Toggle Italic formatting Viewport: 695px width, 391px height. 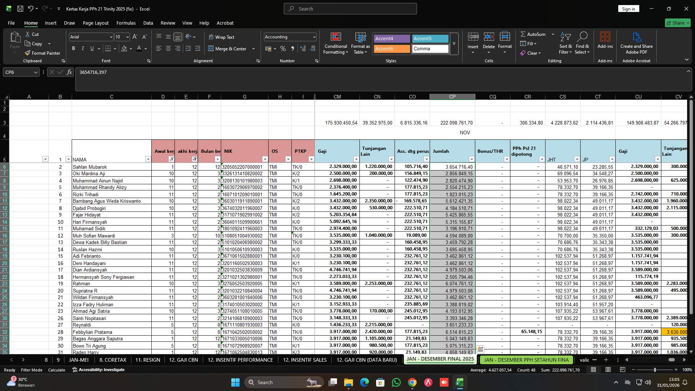click(x=83, y=48)
